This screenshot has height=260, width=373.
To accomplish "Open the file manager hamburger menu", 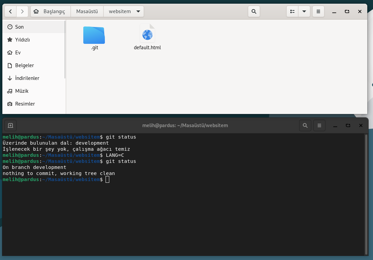I will [318, 11].
